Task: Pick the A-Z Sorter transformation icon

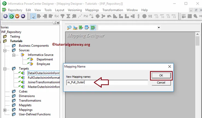Action: (139, 16)
